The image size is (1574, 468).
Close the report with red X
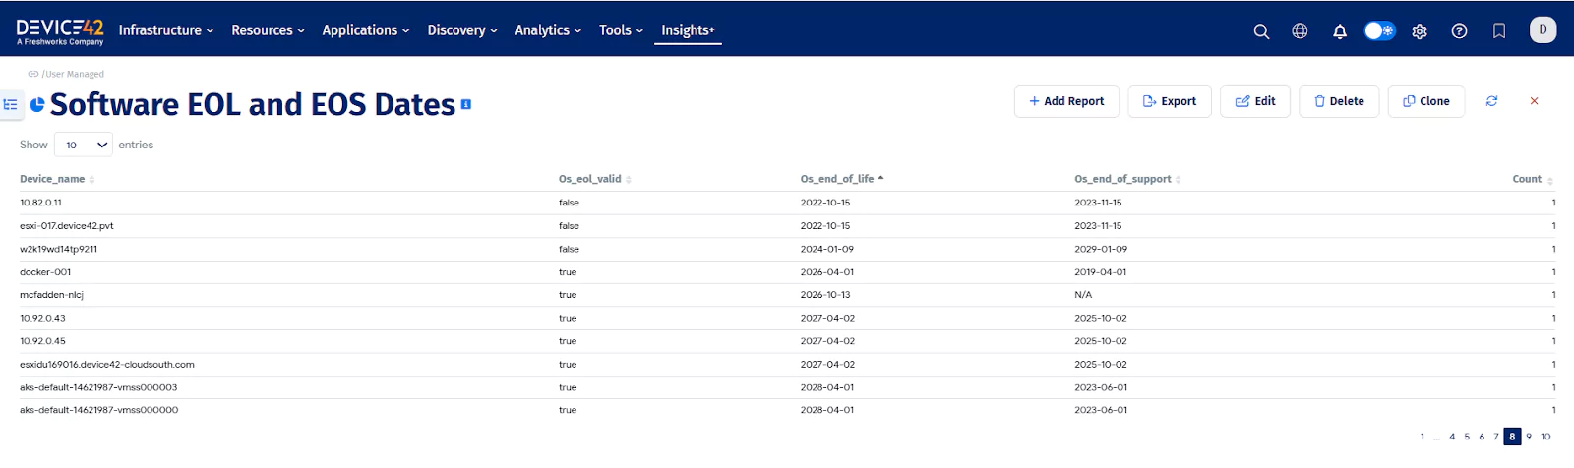(1534, 101)
